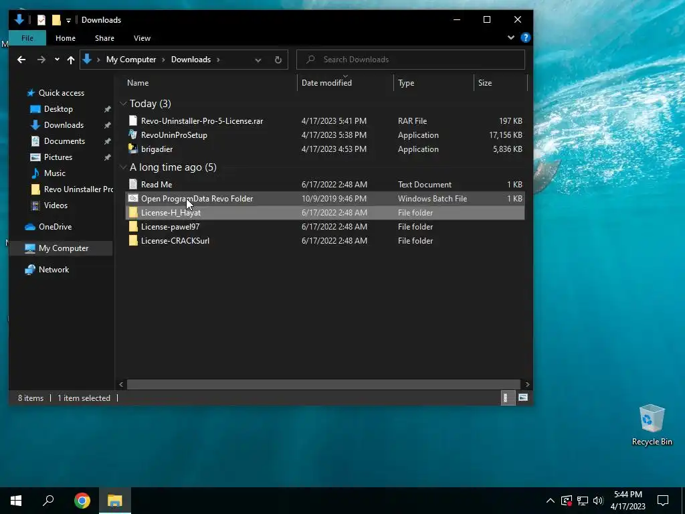Open Desktop in the navigation pane

59,109
